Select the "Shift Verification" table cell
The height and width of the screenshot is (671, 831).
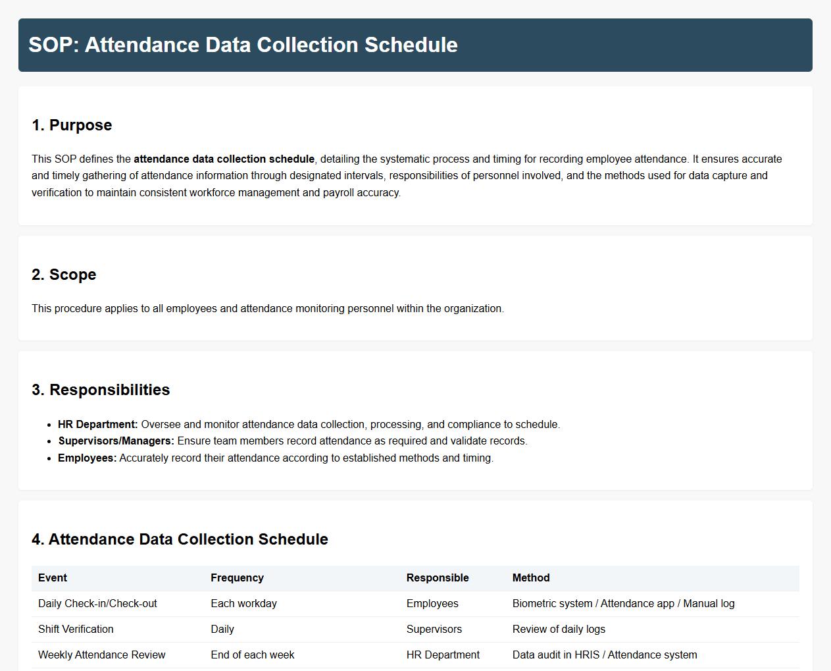(76, 630)
